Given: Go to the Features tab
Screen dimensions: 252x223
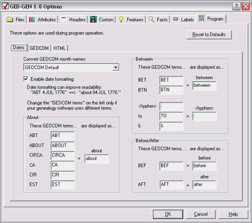Looking at the screenshot, I should tap(131, 20).
